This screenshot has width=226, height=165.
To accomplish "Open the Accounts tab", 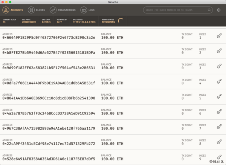I will (13, 10).
